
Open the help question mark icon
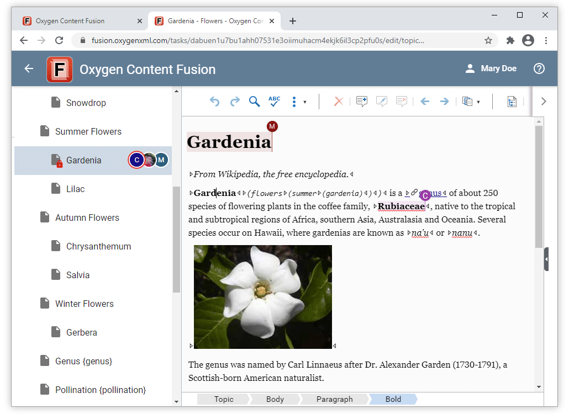[539, 68]
